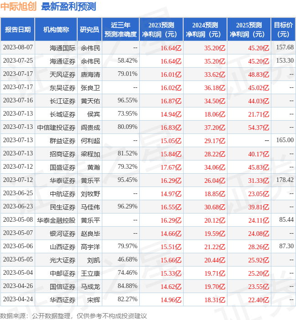Image resolution: width=296 pixels, height=320 pixels.
Task: Click 2025 forecast 54.37亿
Action: (259, 128)
